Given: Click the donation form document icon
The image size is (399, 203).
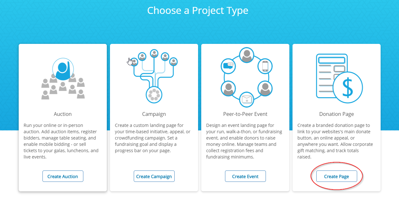Looking at the screenshot, I should 332,76.
